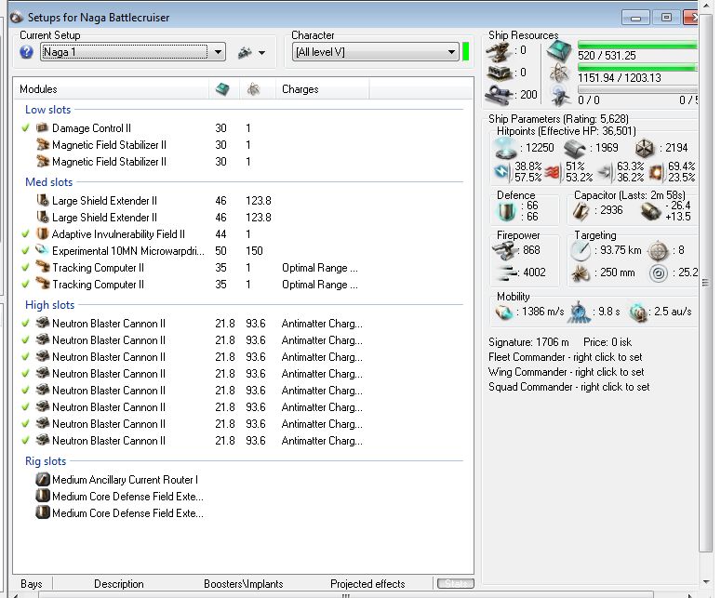Click the thermal resistance icon
This screenshot has width=721, height=598.
(553, 172)
